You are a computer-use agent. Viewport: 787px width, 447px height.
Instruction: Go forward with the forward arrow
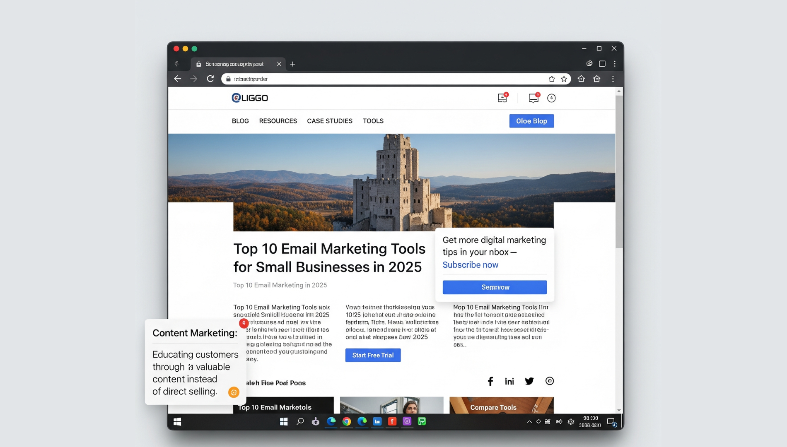[x=194, y=79]
